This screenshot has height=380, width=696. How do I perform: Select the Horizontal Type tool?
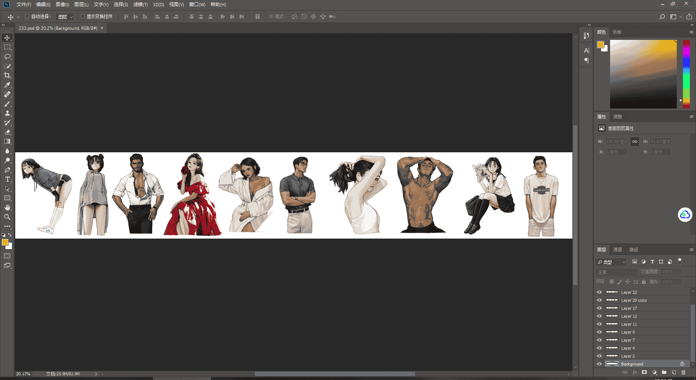(7, 179)
